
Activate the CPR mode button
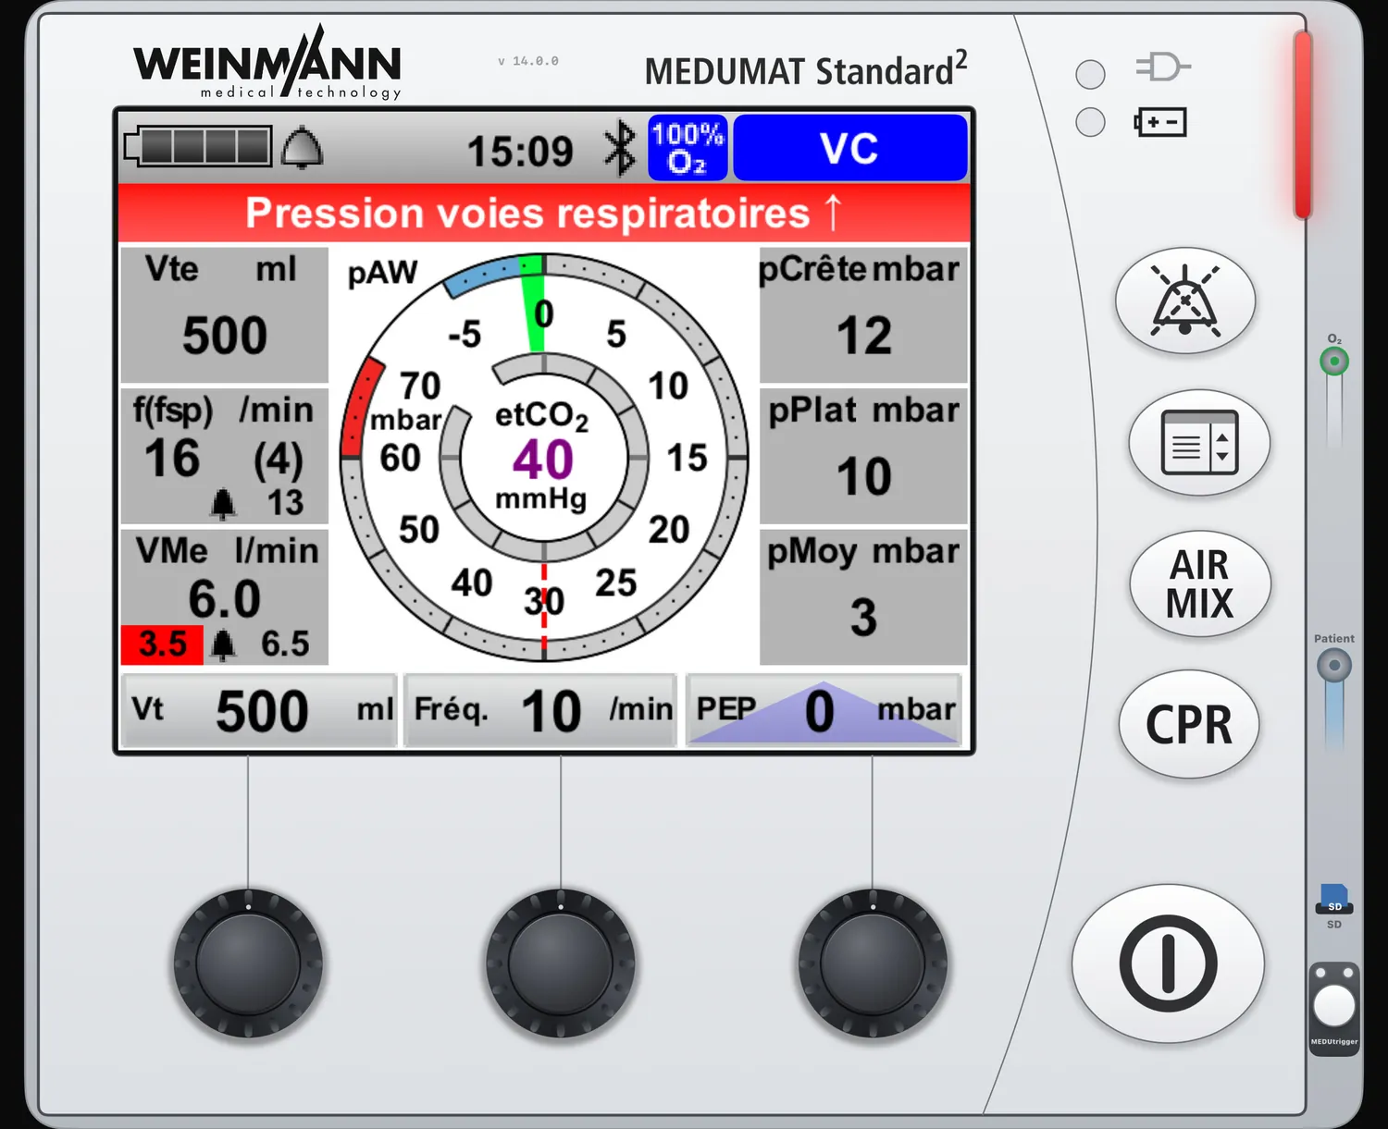pyautogui.click(x=1189, y=724)
